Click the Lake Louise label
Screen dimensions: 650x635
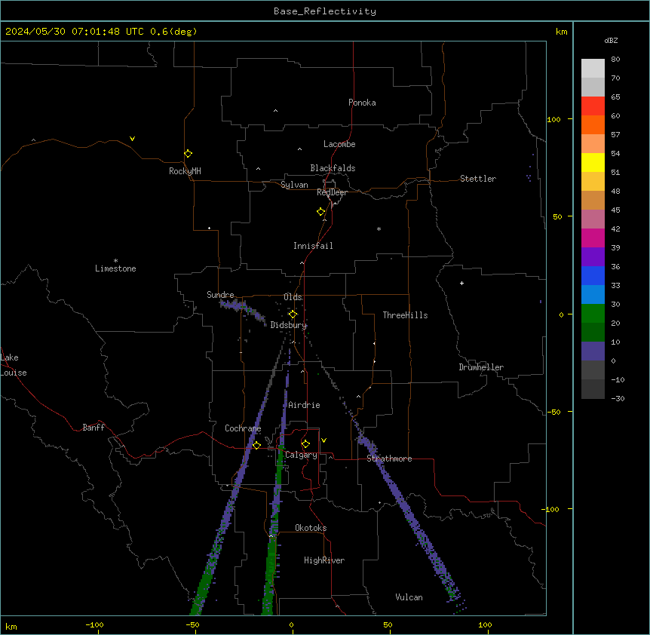tap(14, 365)
